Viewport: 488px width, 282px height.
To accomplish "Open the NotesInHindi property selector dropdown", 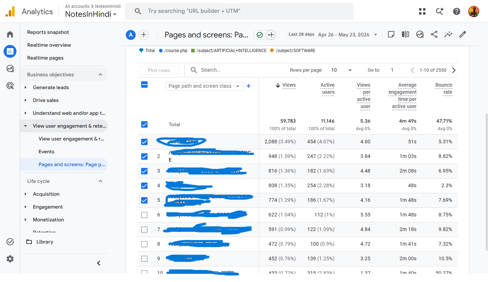I will [91, 14].
